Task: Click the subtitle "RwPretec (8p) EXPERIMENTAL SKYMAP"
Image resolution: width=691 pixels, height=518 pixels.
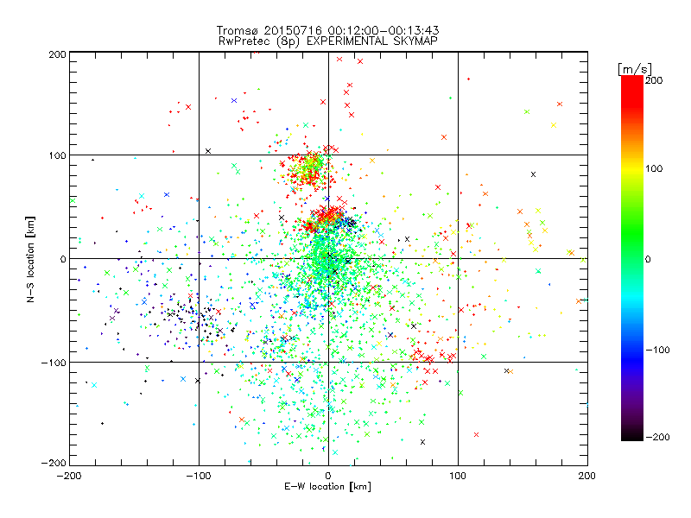Action: [328, 41]
